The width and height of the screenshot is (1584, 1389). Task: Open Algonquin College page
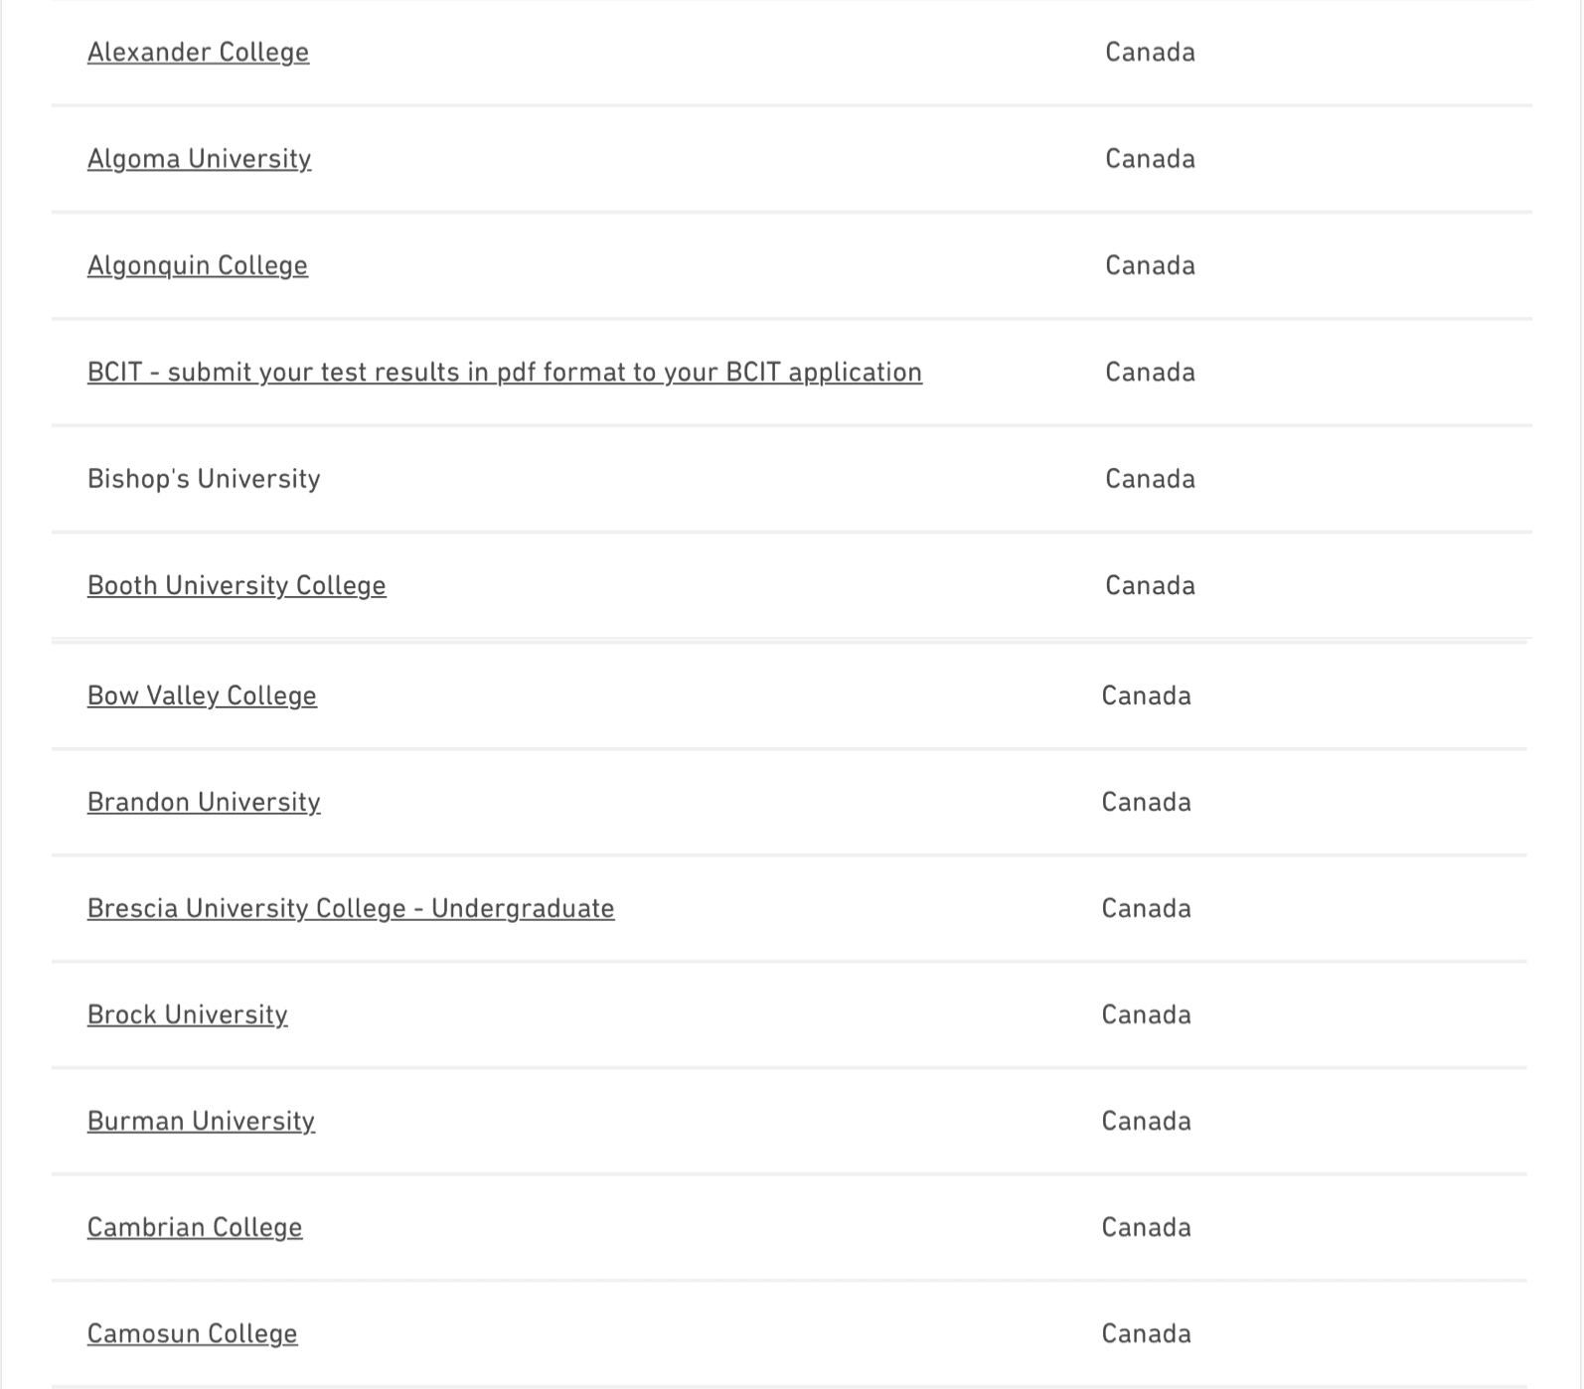coord(198,265)
